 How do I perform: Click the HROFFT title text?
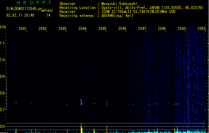tap(34, 3)
